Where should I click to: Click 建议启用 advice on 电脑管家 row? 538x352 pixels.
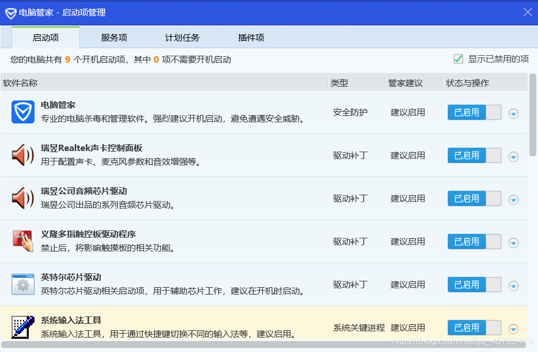pos(408,113)
